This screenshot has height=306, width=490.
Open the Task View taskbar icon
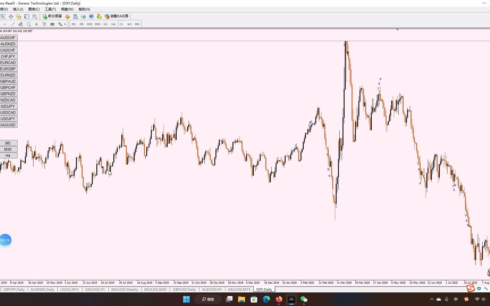229,299
